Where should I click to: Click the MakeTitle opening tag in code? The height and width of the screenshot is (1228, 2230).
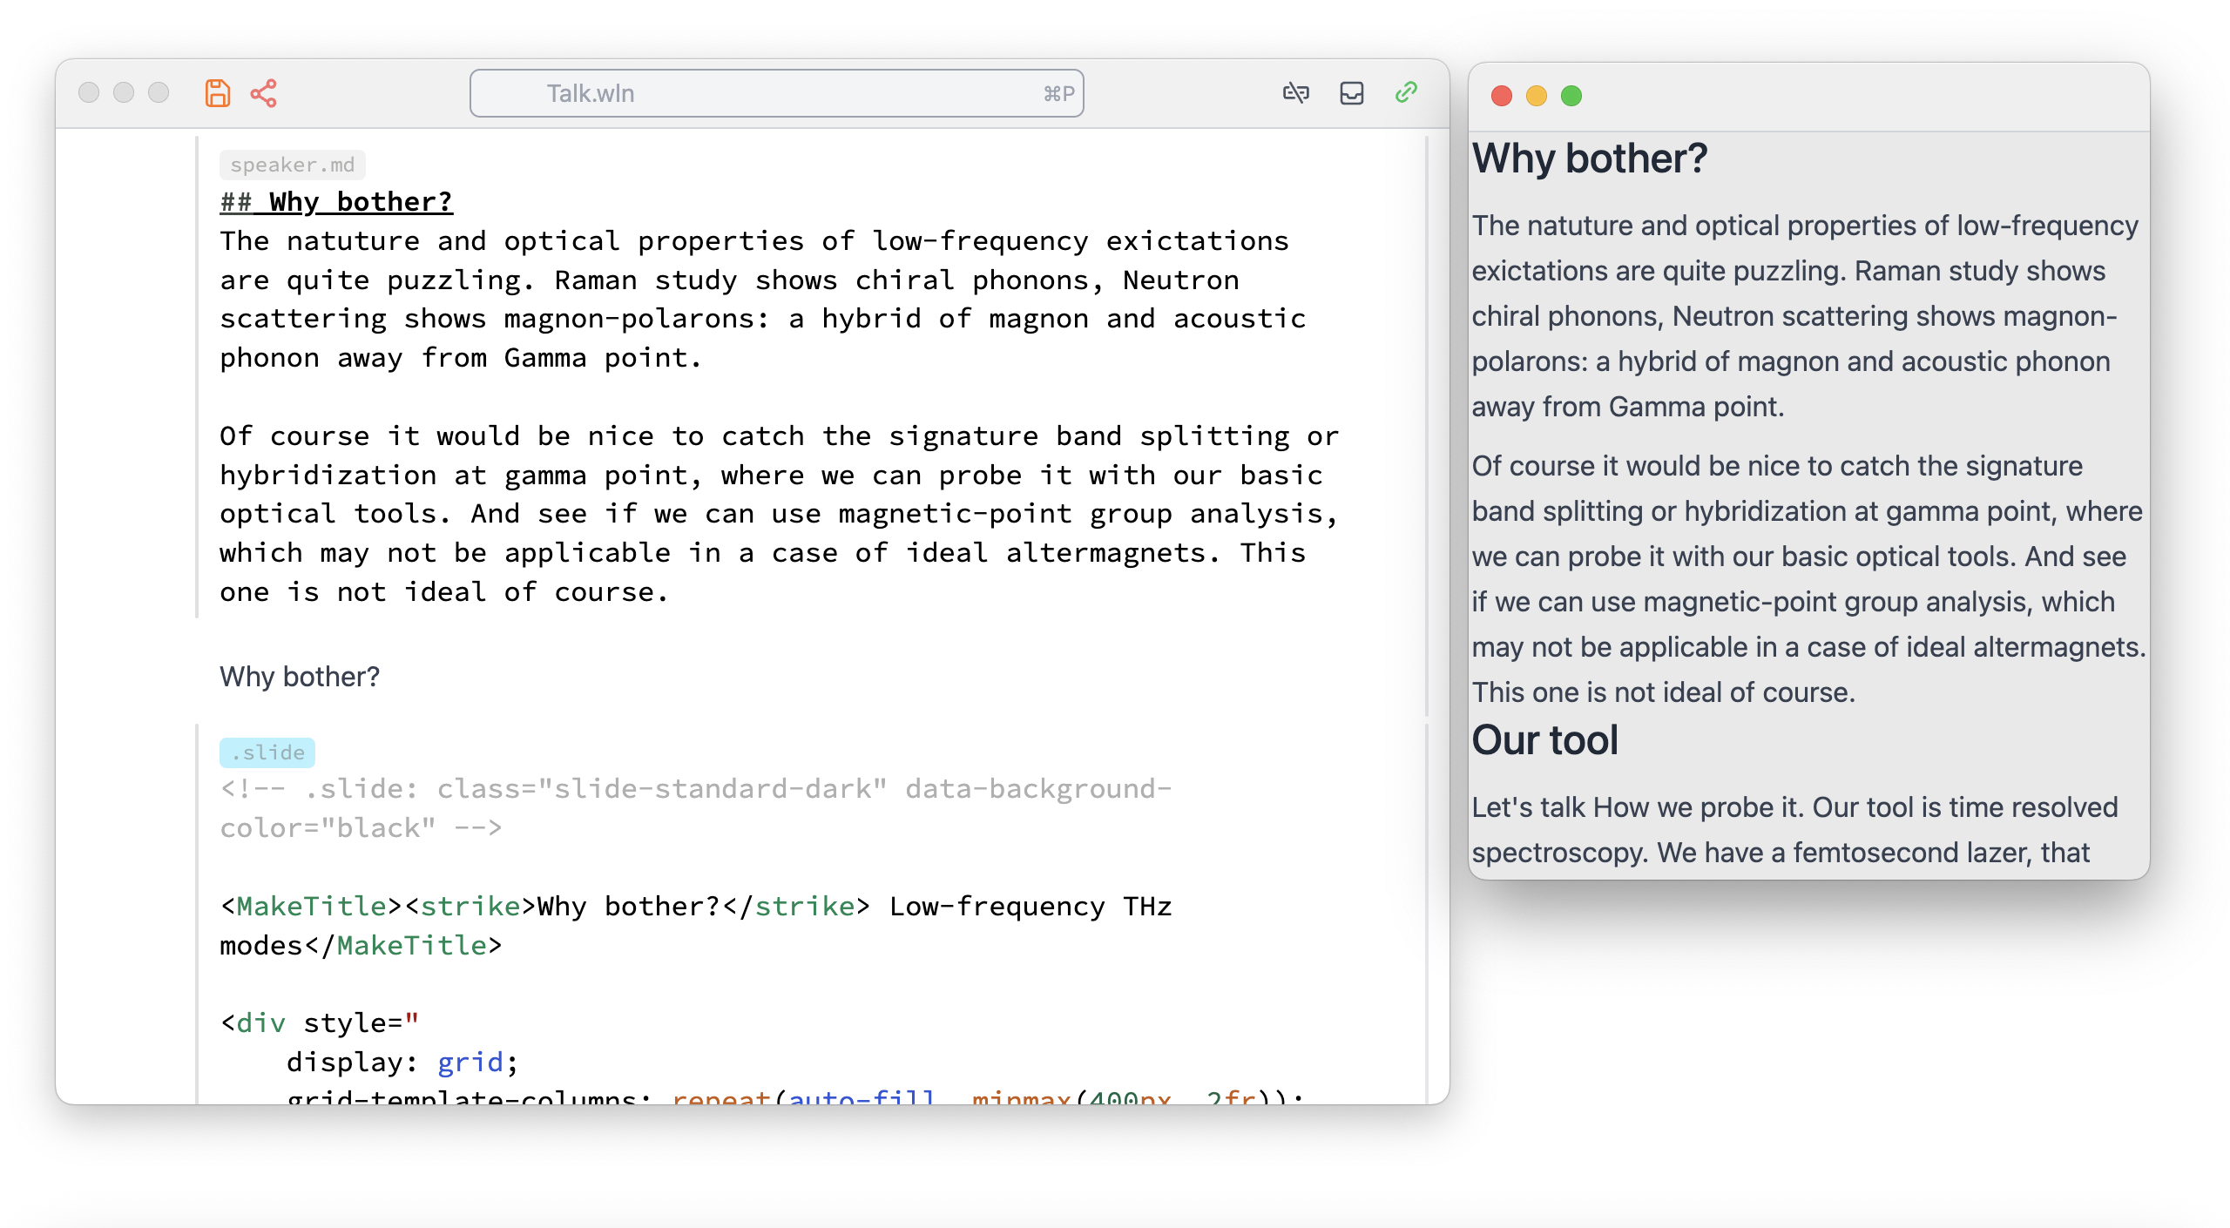312,907
